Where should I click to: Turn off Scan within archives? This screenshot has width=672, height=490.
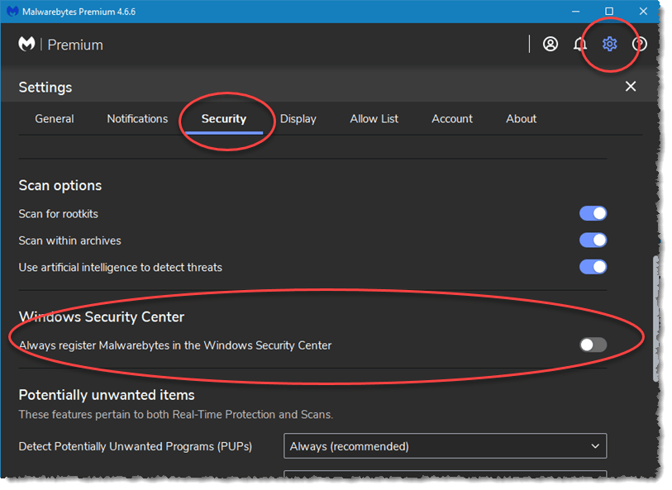[593, 240]
